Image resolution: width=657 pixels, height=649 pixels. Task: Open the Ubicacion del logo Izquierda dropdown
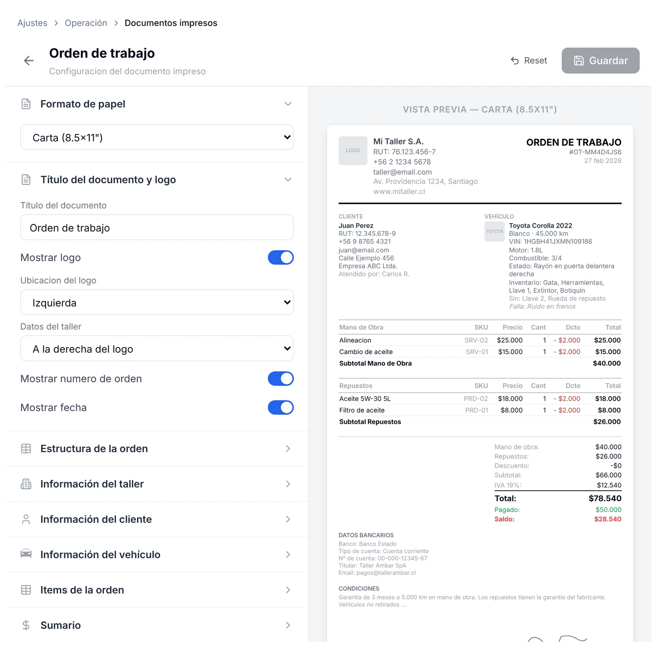click(157, 302)
